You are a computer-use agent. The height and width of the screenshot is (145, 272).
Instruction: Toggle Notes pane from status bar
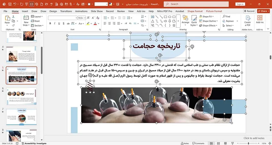click(x=185, y=143)
